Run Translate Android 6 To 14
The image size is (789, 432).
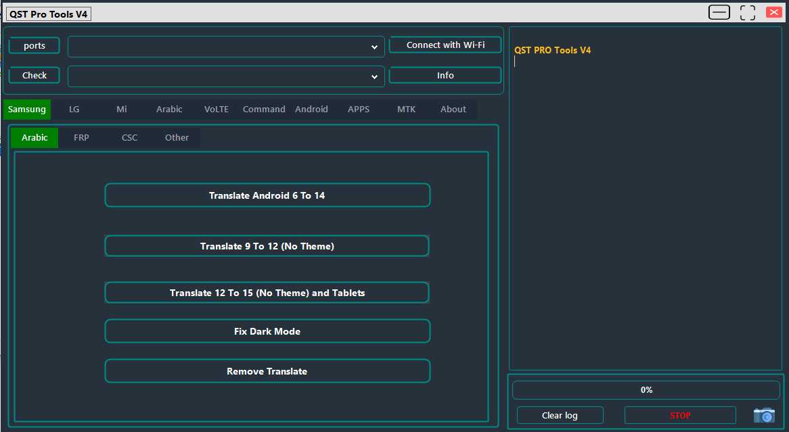267,195
